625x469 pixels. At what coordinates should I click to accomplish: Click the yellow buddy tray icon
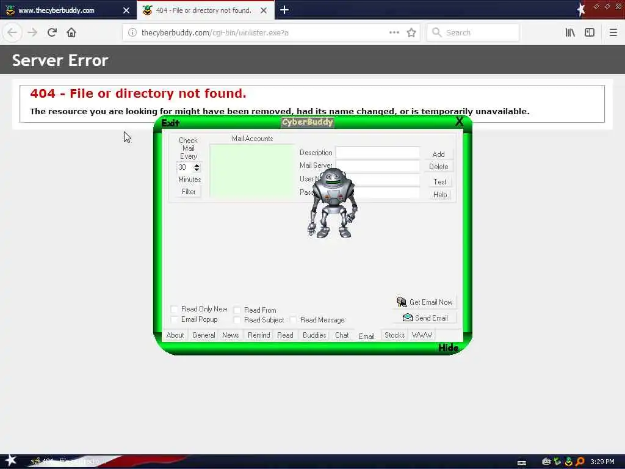(569, 462)
